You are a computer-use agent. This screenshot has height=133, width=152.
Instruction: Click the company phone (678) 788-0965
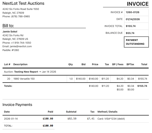(x=21, y=16)
